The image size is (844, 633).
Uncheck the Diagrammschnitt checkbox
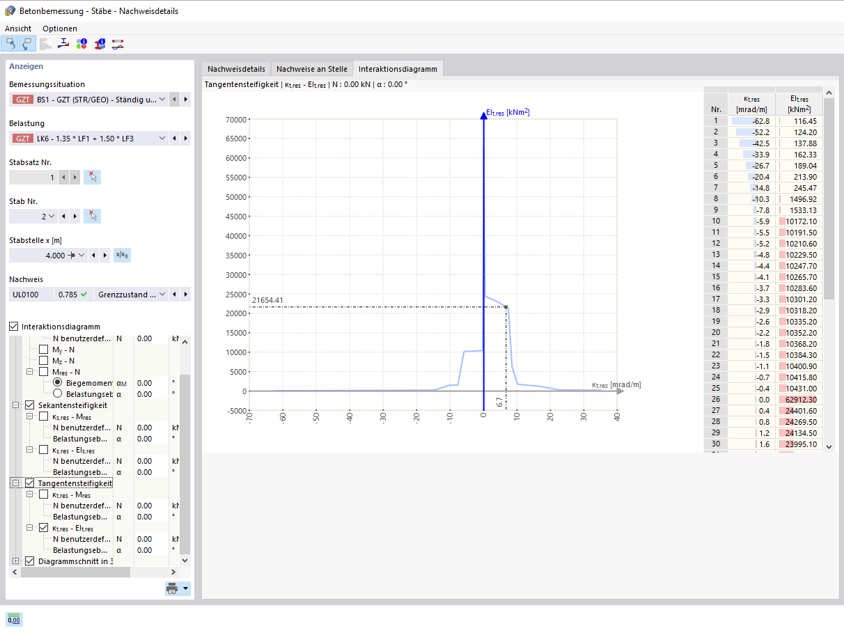(x=29, y=561)
